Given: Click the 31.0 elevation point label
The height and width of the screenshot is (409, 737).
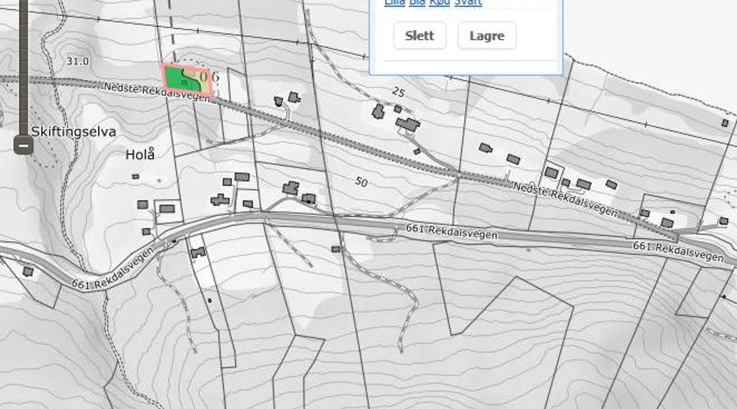Looking at the screenshot, I should coord(77,61).
